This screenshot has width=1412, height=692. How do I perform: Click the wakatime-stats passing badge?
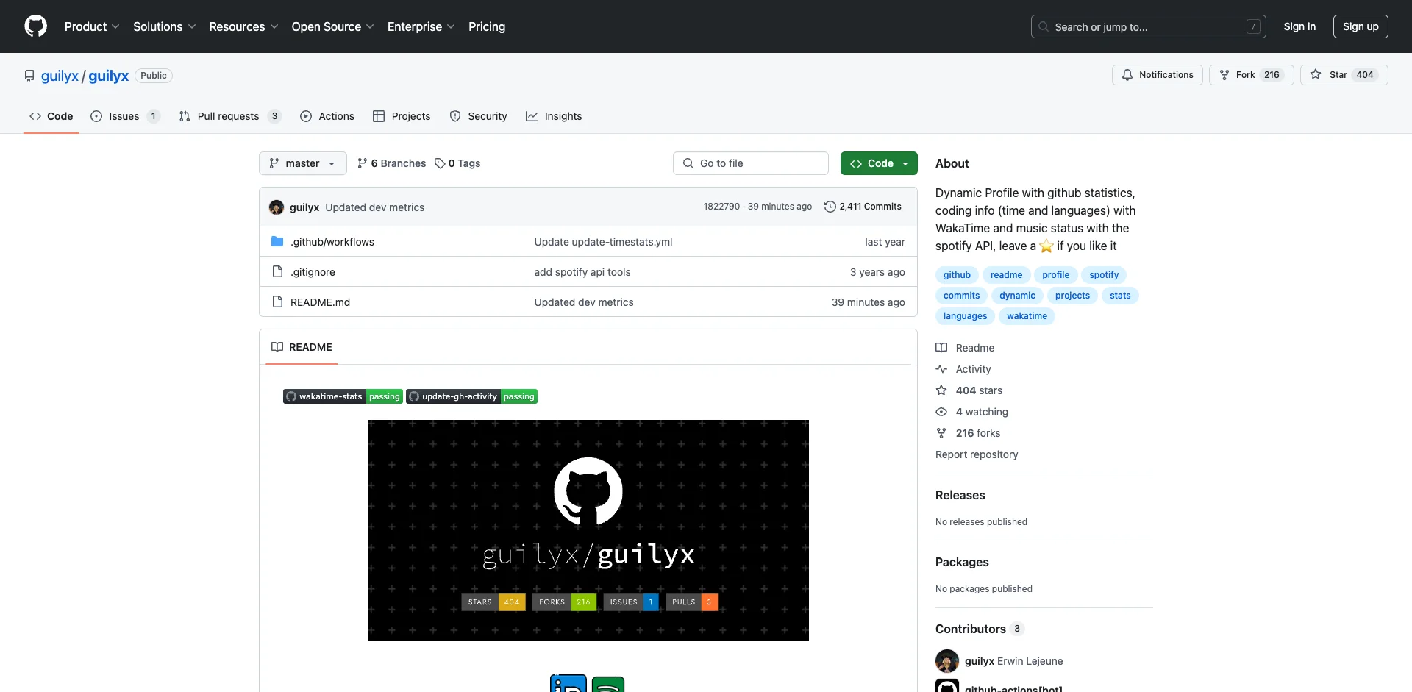click(343, 396)
